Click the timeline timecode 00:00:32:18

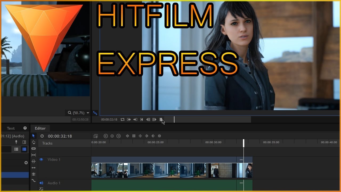coord(60,136)
